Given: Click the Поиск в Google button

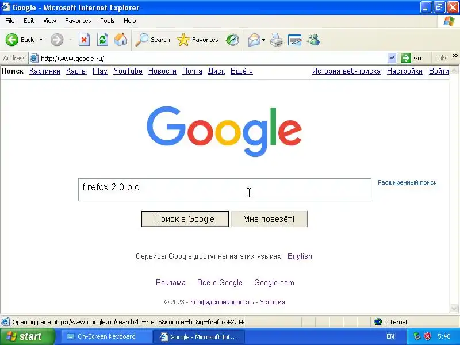Looking at the screenshot, I should click(x=185, y=219).
